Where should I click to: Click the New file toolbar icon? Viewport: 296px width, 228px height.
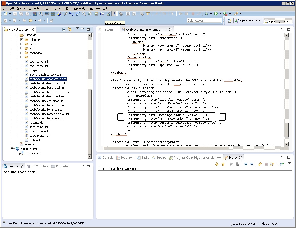coord(5,14)
